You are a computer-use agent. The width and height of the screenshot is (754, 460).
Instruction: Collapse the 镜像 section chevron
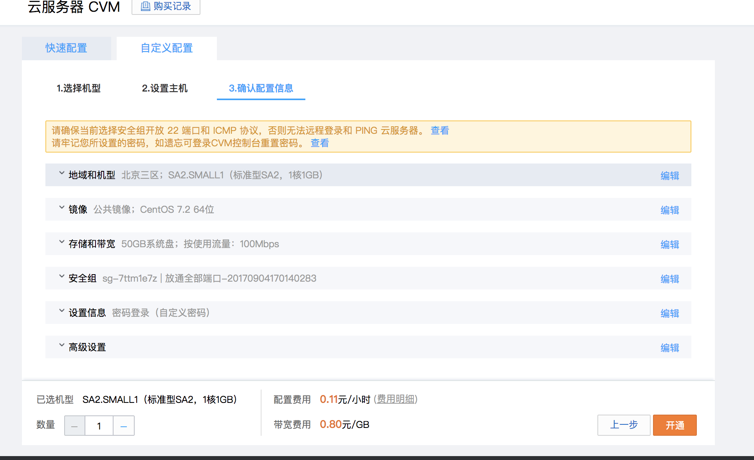[61, 207]
